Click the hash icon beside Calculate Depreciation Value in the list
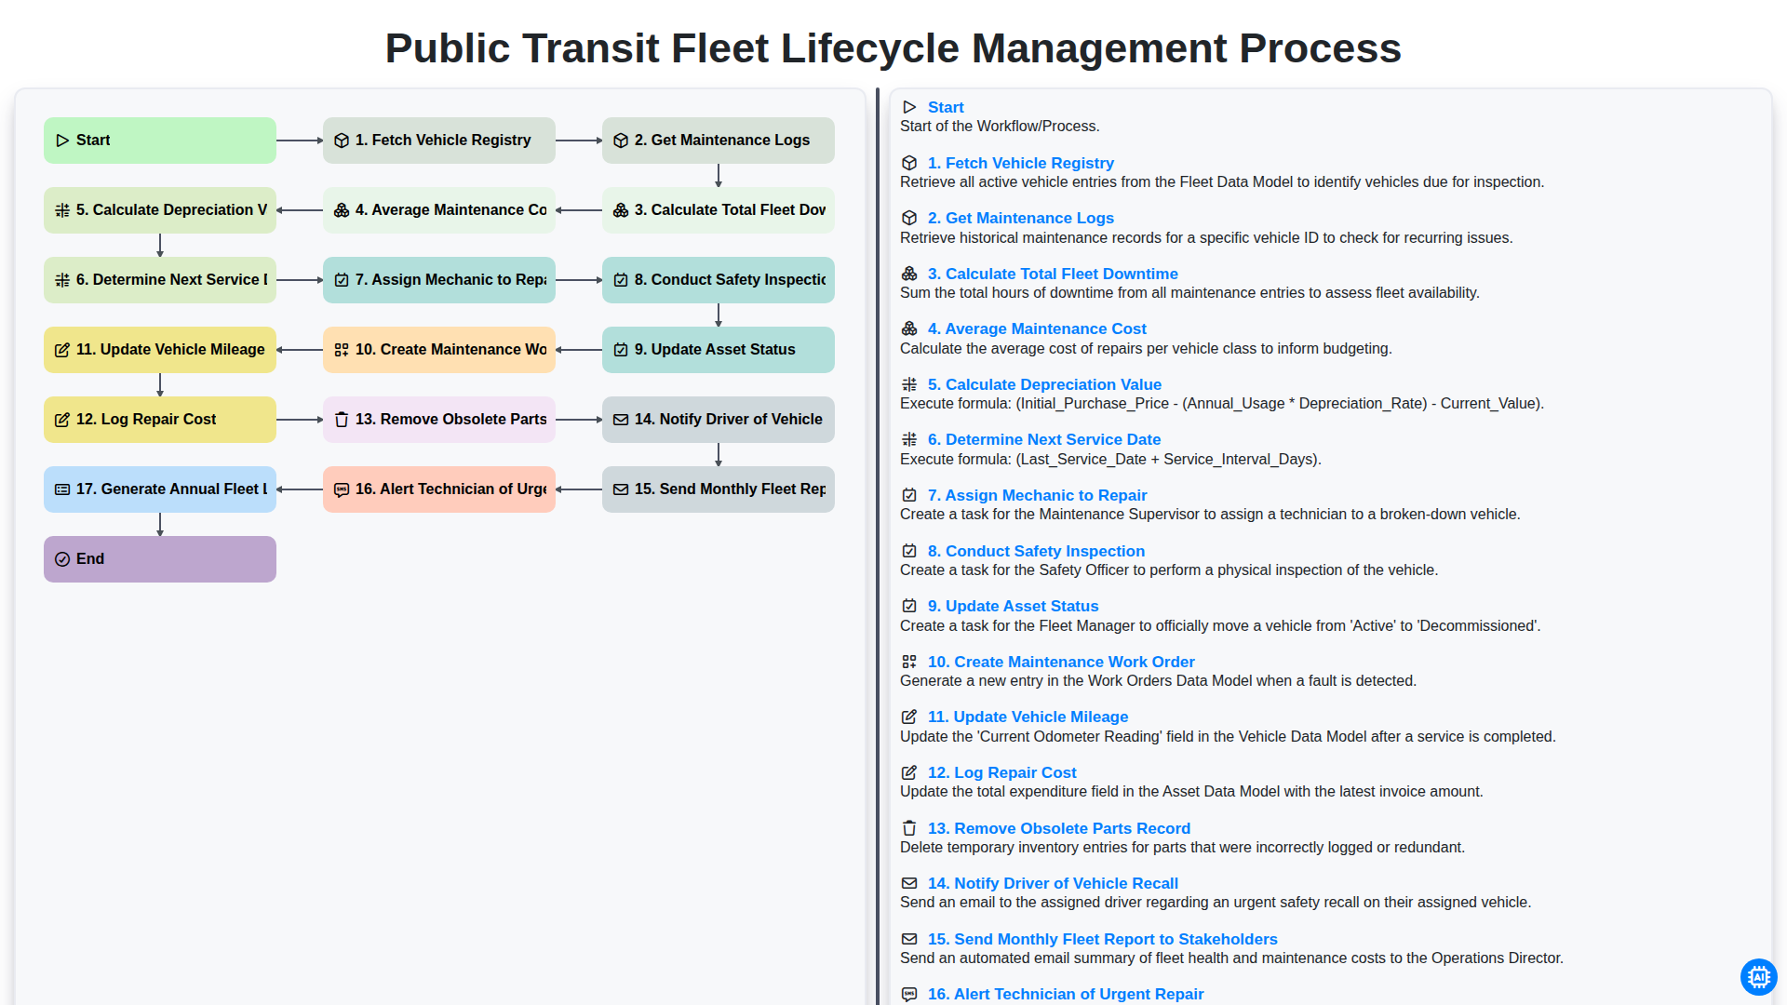1787x1005 pixels. (909, 384)
